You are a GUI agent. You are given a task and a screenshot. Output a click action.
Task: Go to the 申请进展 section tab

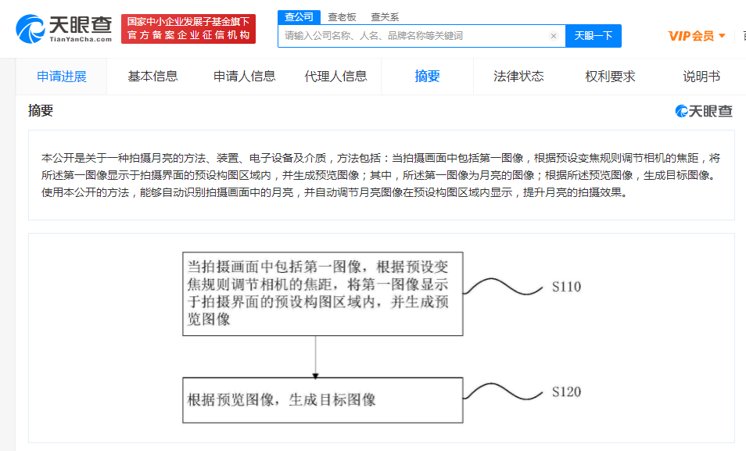61,77
